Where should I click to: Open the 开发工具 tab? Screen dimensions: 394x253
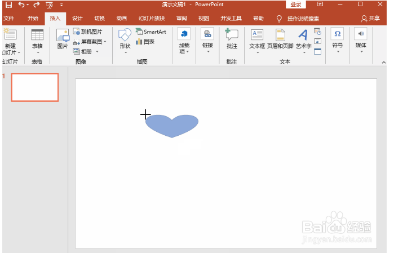[231, 19]
